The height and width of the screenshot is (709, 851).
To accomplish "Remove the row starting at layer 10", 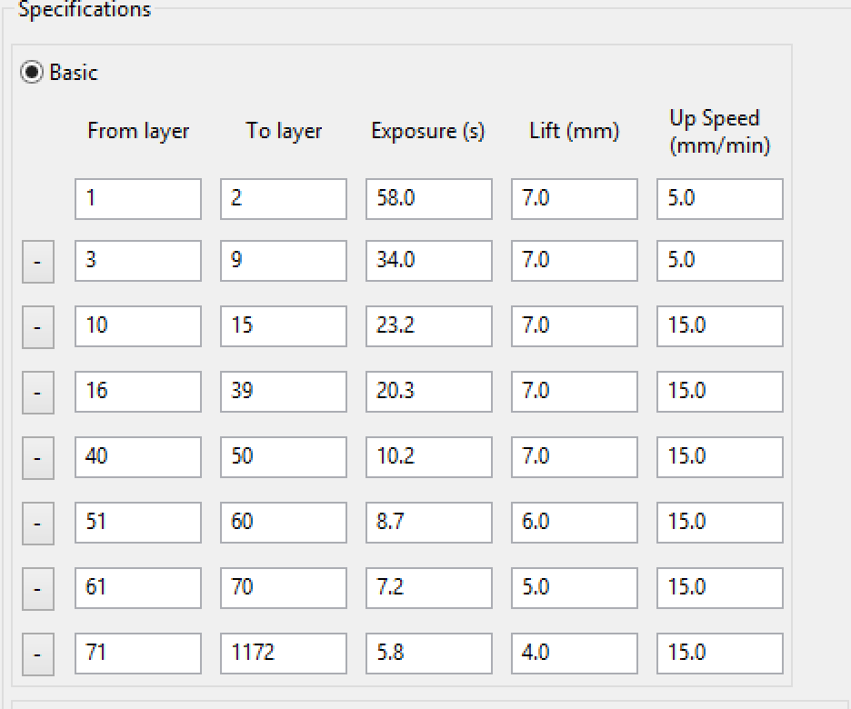I will (37, 327).
